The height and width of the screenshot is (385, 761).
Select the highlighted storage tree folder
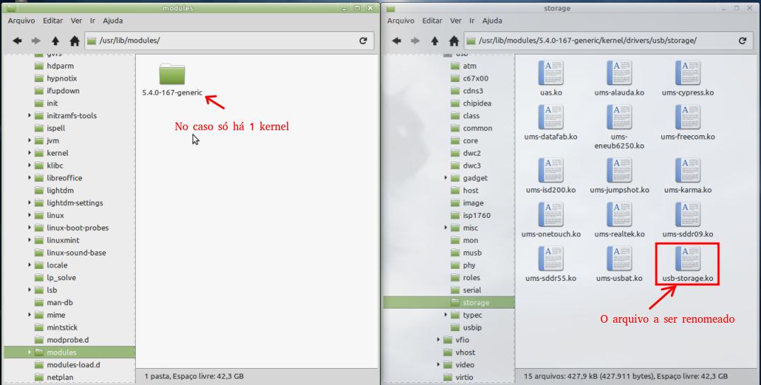click(x=449, y=302)
